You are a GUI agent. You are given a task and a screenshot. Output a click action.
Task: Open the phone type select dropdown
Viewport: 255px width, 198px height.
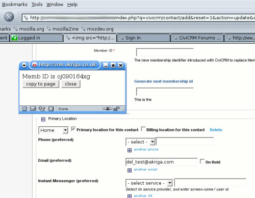140,142
